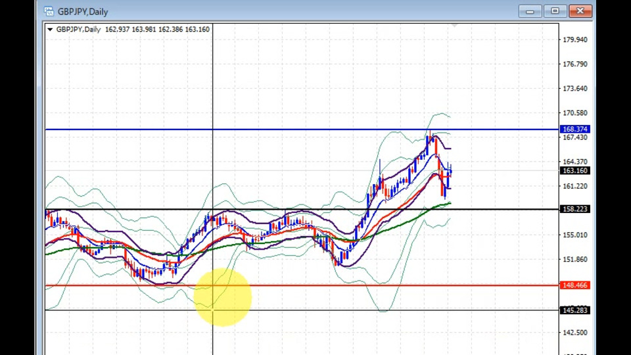Click the OHLC values 162.937 163.981 text
Screen dimensions: 631x355
point(130,30)
